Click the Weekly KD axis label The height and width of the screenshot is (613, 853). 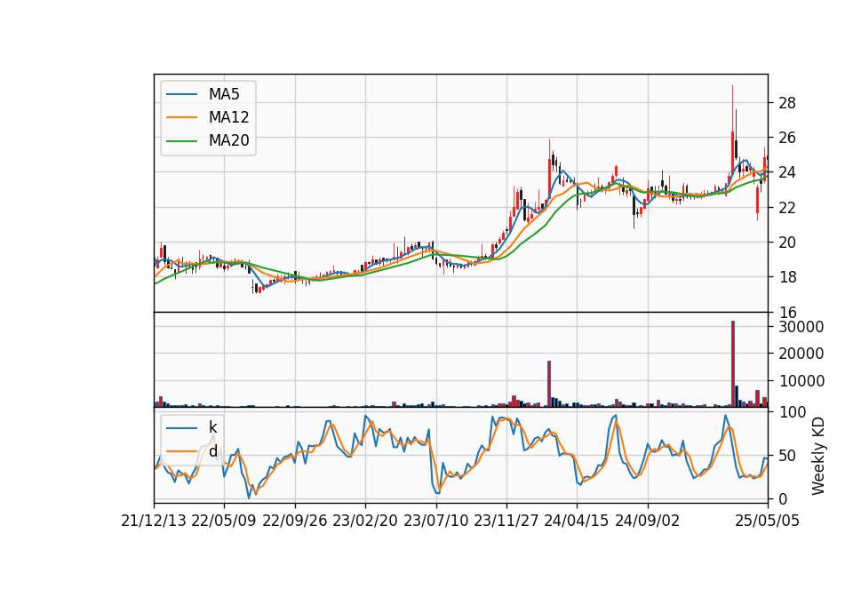coord(817,456)
